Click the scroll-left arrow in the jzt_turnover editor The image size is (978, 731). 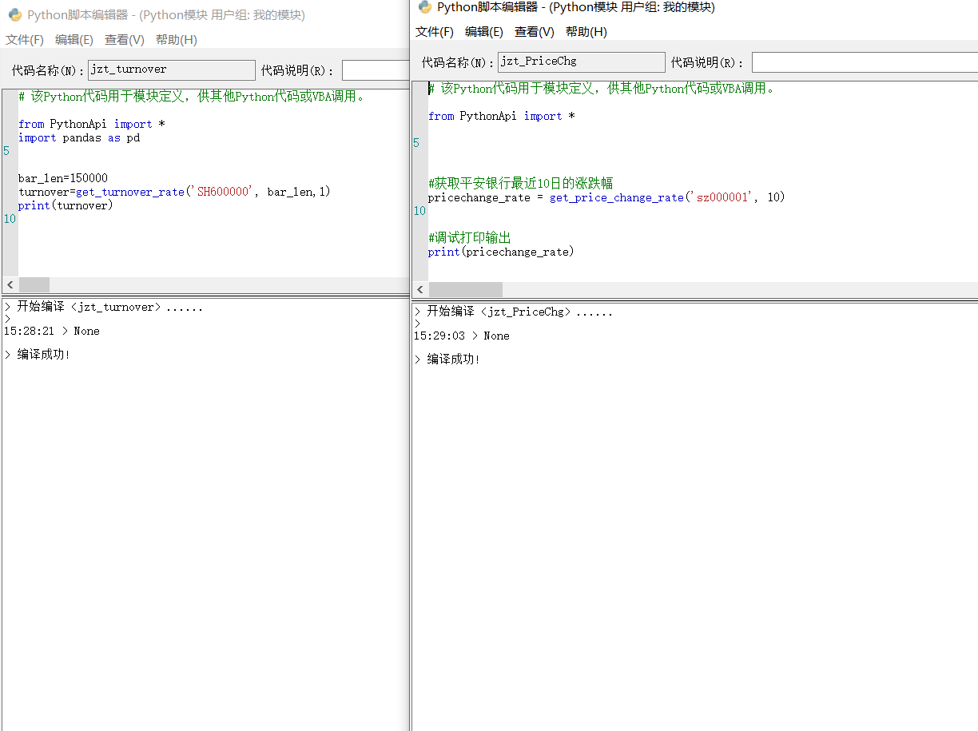(x=10, y=285)
